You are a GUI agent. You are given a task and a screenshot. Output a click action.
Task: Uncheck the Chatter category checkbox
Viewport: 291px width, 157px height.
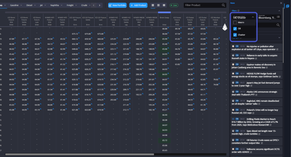235,35
